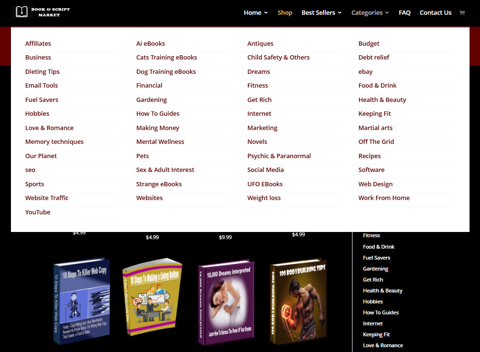Open Work From Home category

(384, 198)
